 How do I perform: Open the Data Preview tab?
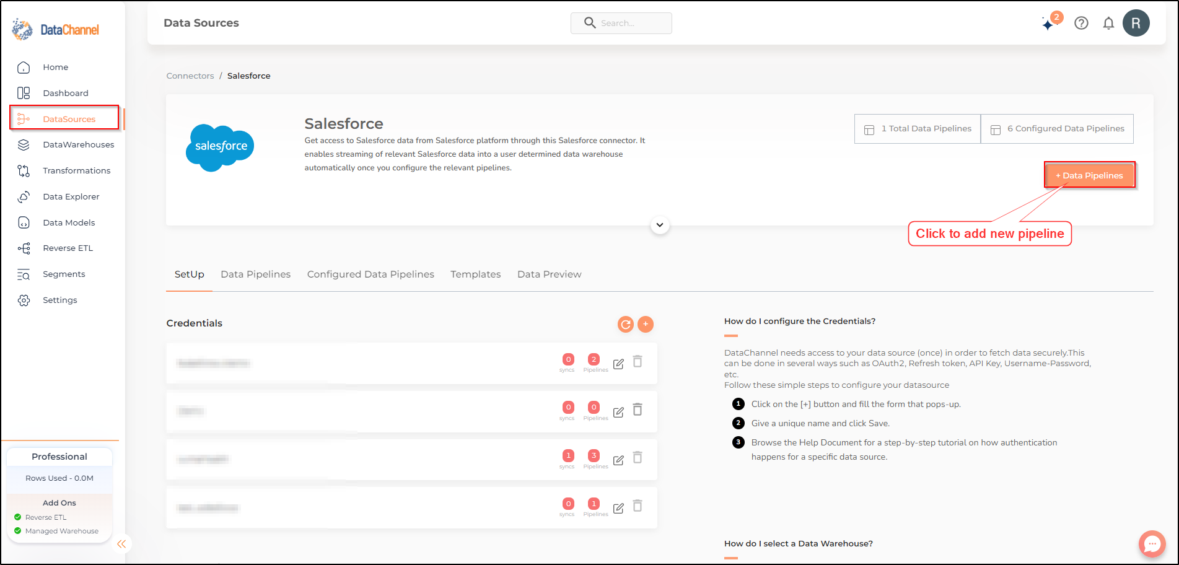pos(549,274)
